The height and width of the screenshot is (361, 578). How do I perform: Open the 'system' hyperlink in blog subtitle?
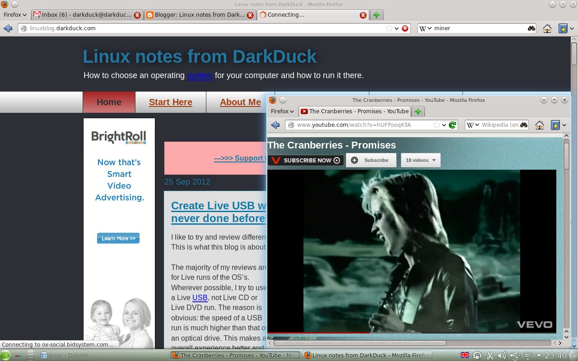pyautogui.click(x=200, y=75)
